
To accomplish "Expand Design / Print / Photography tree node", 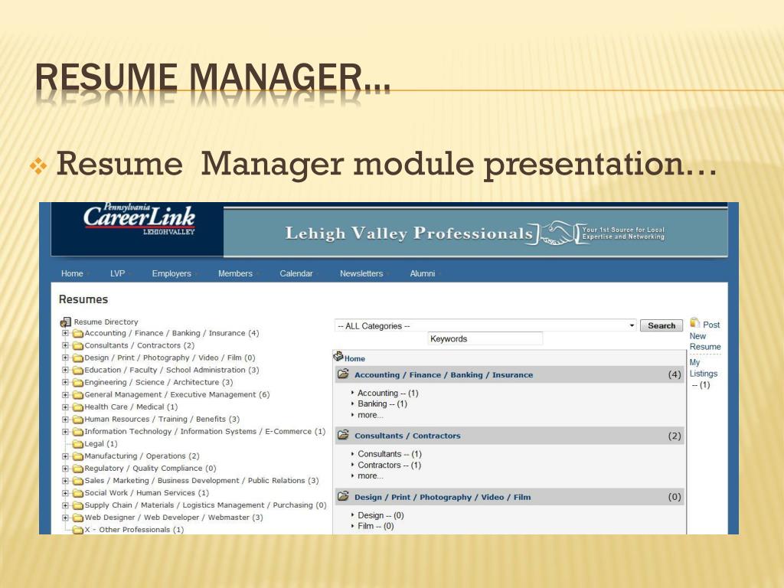I will [65, 358].
